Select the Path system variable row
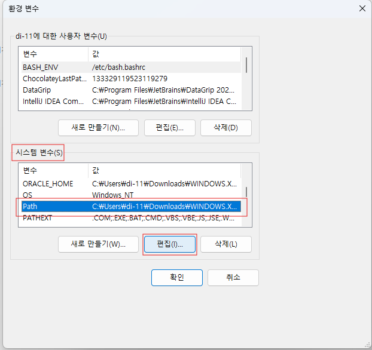372x350 pixels. coord(131,207)
